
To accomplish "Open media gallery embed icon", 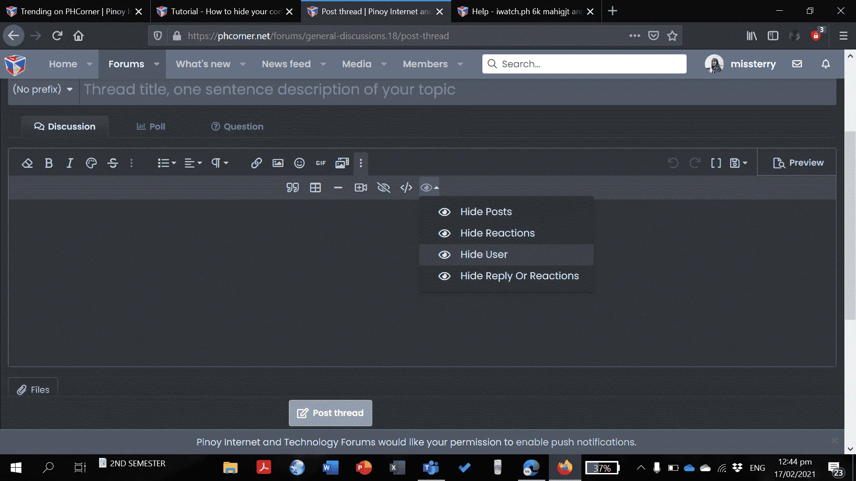I will click(342, 163).
